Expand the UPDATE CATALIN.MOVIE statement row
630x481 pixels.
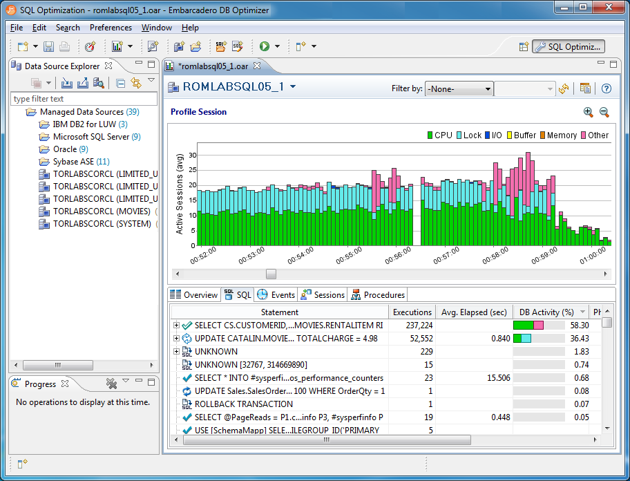176,339
